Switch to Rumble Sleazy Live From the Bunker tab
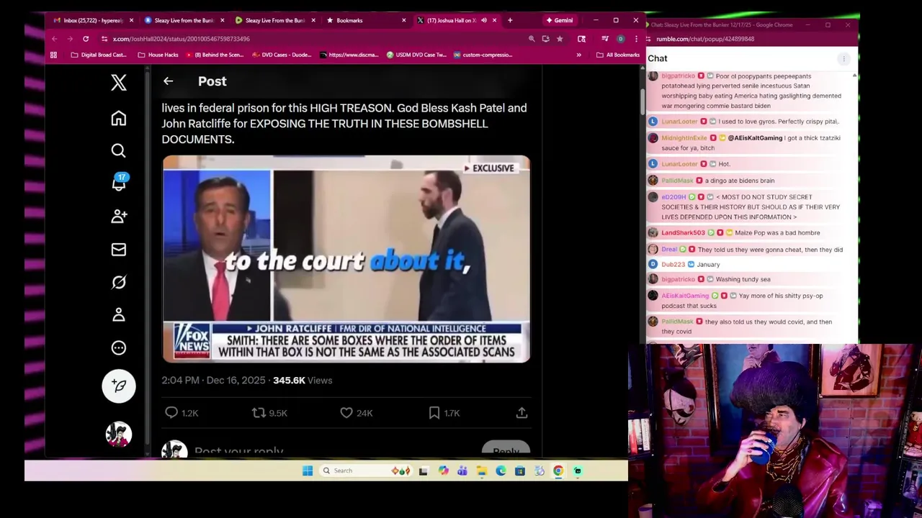Image resolution: width=922 pixels, height=518 pixels. point(275,20)
